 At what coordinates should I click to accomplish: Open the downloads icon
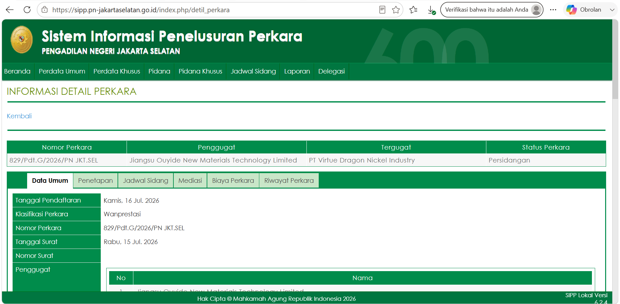(x=431, y=10)
